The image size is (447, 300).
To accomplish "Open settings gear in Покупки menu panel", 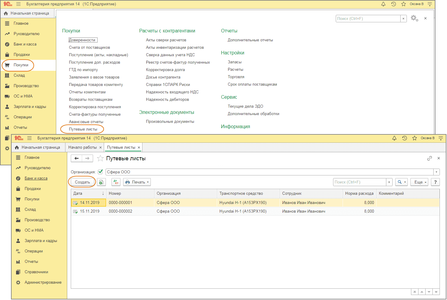I will point(414,18).
